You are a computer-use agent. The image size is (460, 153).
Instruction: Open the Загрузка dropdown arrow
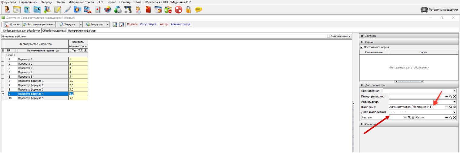[x=81, y=24]
